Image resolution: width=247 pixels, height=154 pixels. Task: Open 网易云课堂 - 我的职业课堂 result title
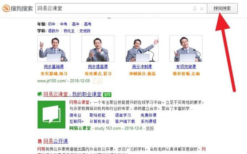[72, 94]
